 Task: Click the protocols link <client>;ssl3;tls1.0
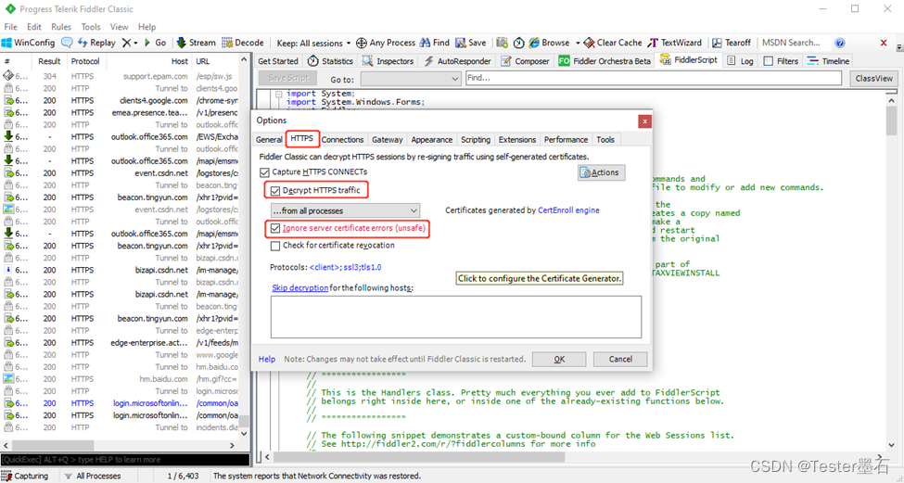click(345, 267)
